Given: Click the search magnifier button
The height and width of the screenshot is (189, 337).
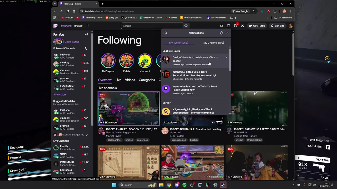Looking at the screenshot, I should (x=186, y=26).
